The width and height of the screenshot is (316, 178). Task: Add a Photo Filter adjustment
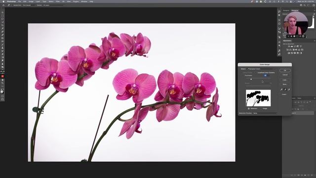(x=296, y=49)
